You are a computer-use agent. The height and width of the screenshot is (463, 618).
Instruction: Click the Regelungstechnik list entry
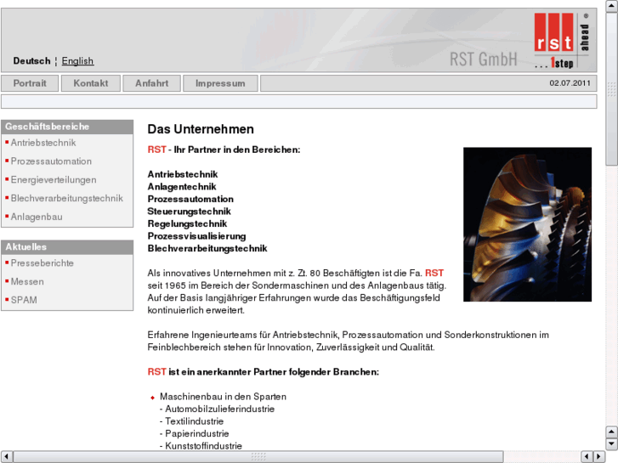point(187,223)
